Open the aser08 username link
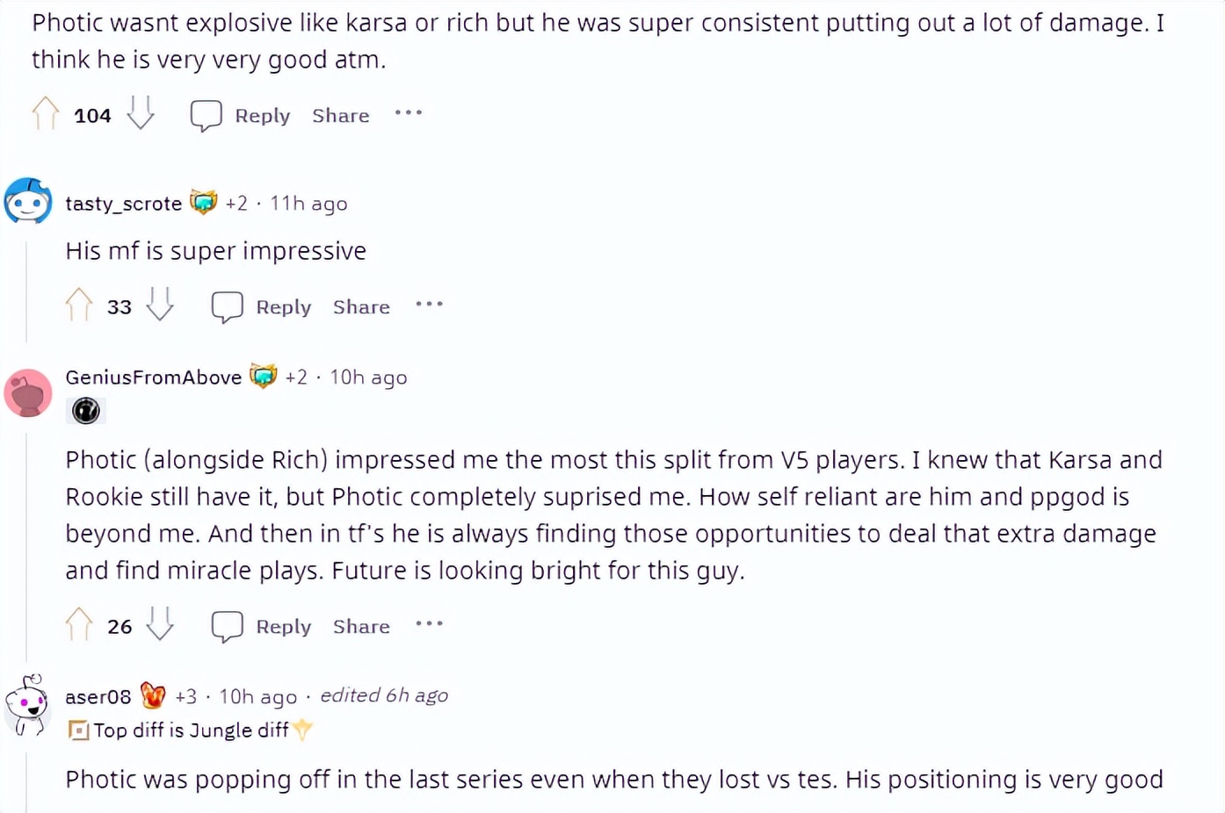The image size is (1225, 813). coord(98,697)
